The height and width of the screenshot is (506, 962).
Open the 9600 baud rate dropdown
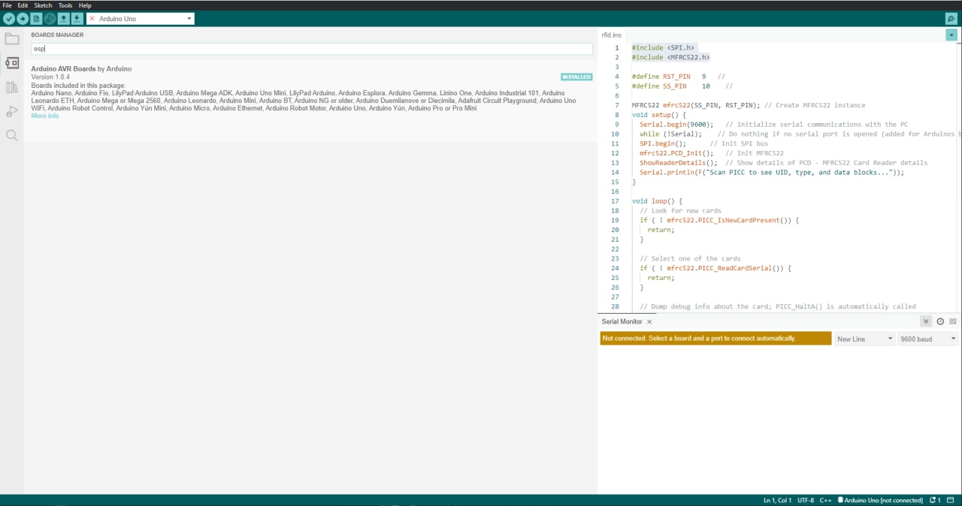coord(927,339)
